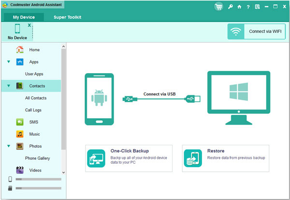
Task: Collapse the Photos tree section
Action: click(9, 146)
